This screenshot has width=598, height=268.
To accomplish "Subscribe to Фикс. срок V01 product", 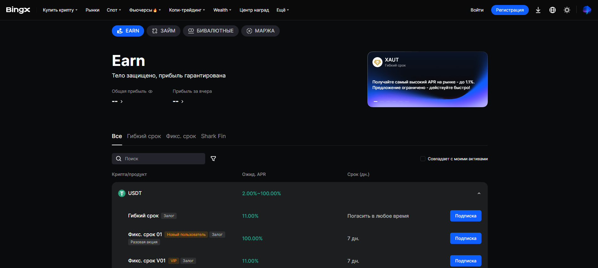I will [x=466, y=261].
